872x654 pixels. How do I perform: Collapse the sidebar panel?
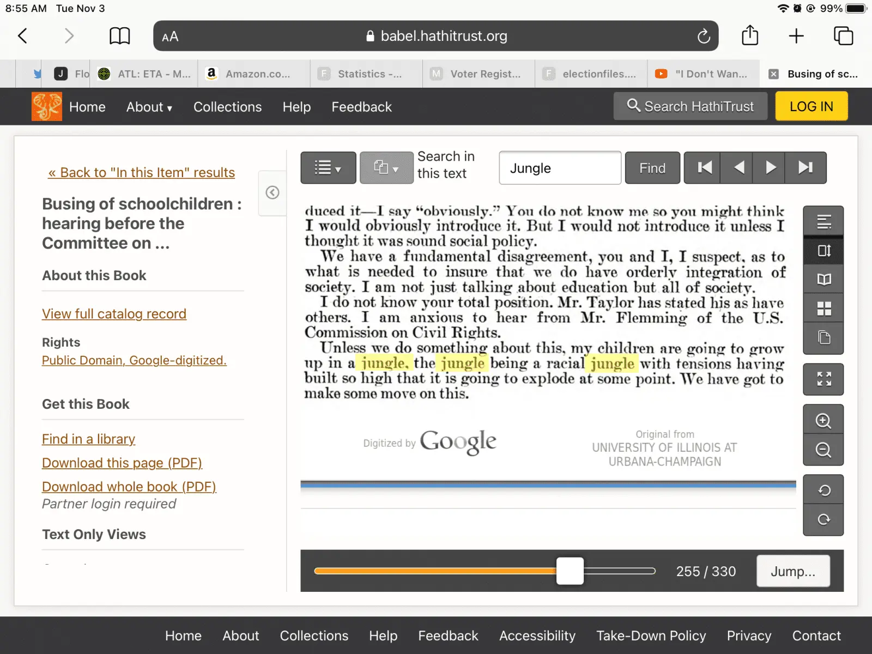272,192
